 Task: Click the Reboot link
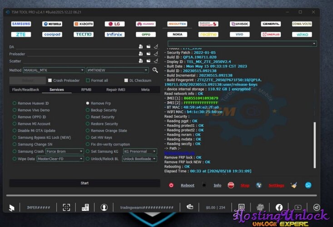point(188,185)
